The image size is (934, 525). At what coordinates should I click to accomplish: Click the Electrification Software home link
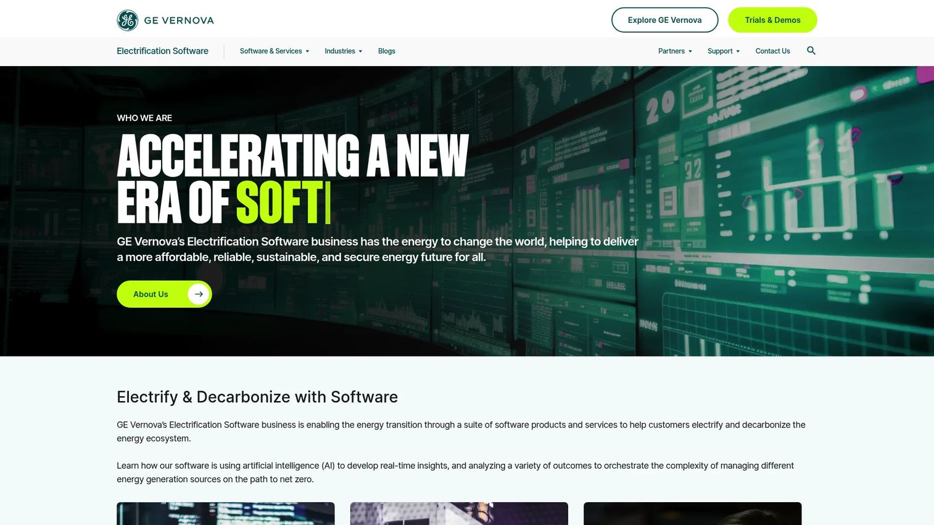click(x=162, y=51)
